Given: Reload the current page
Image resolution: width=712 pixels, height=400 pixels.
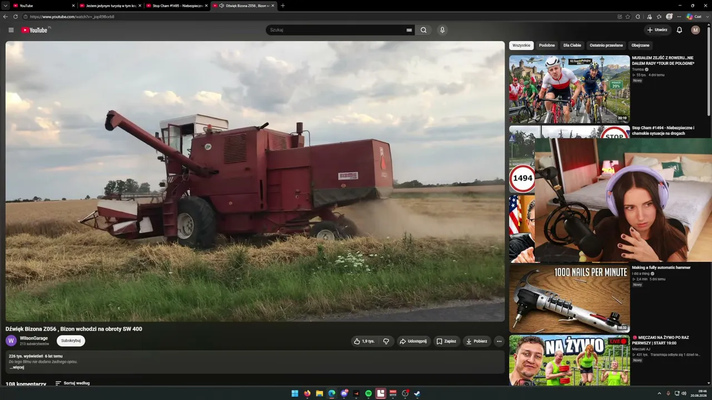Looking at the screenshot, I should click(16, 17).
